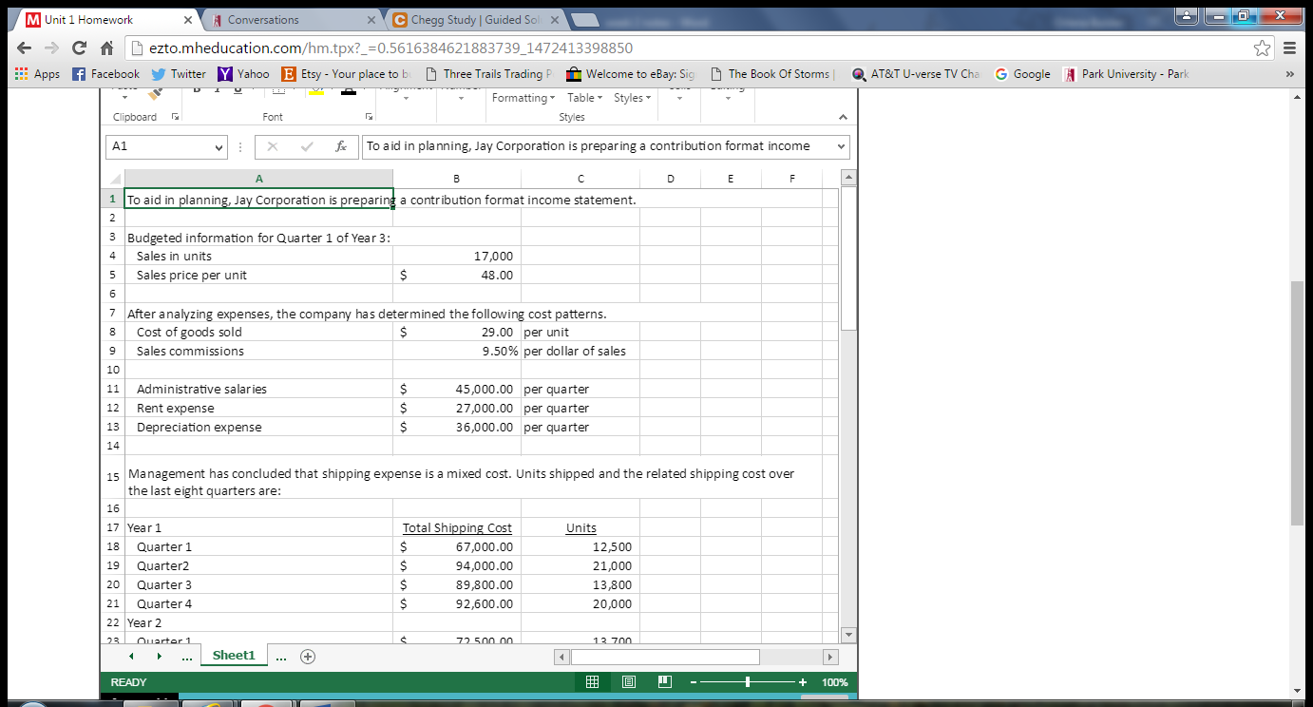The image size is (1313, 707).
Task: Toggle italic formatting
Action: 217,88
